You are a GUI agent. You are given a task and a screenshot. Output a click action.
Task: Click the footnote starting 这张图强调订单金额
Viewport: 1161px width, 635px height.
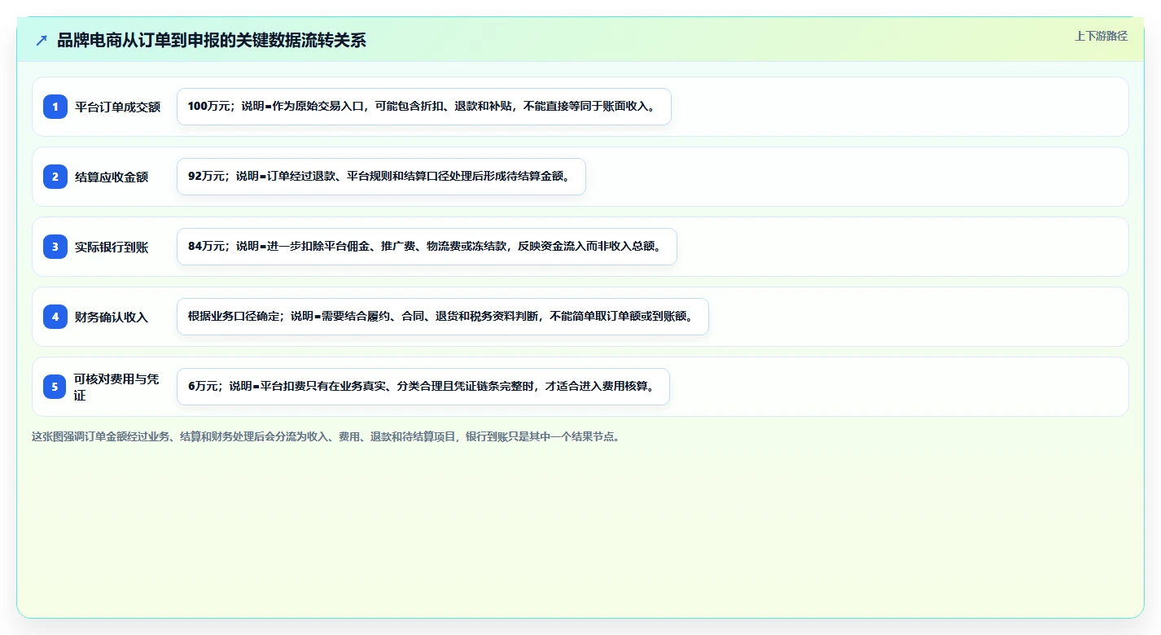(x=328, y=436)
